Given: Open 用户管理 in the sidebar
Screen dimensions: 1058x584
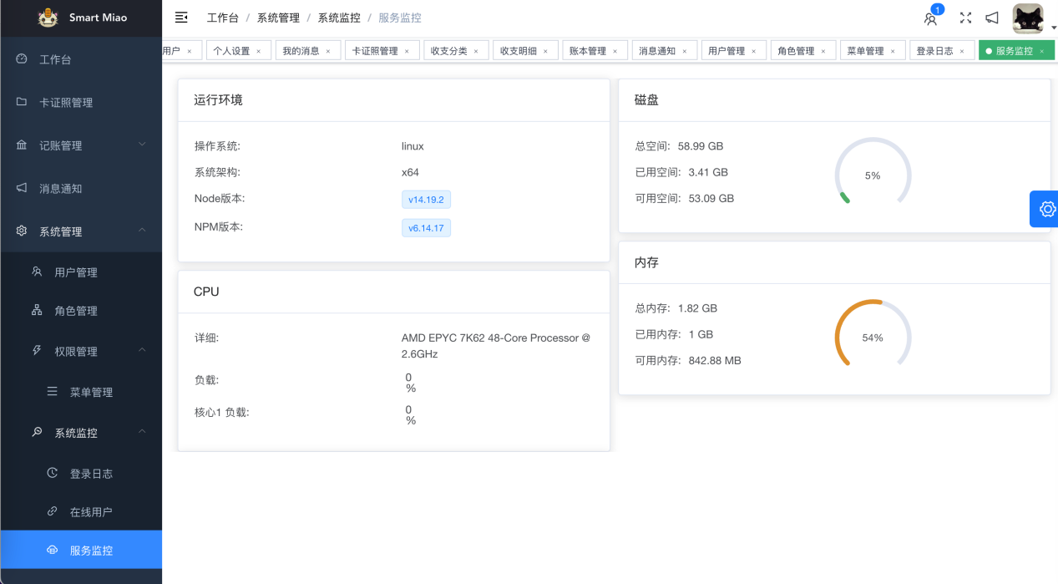Looking at the screenshot, I should 76,272.
